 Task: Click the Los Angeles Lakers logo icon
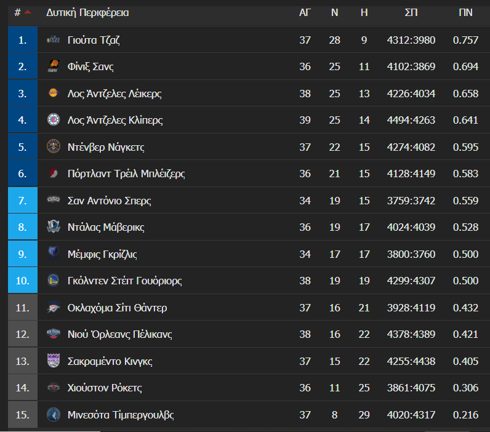(54, 94)
